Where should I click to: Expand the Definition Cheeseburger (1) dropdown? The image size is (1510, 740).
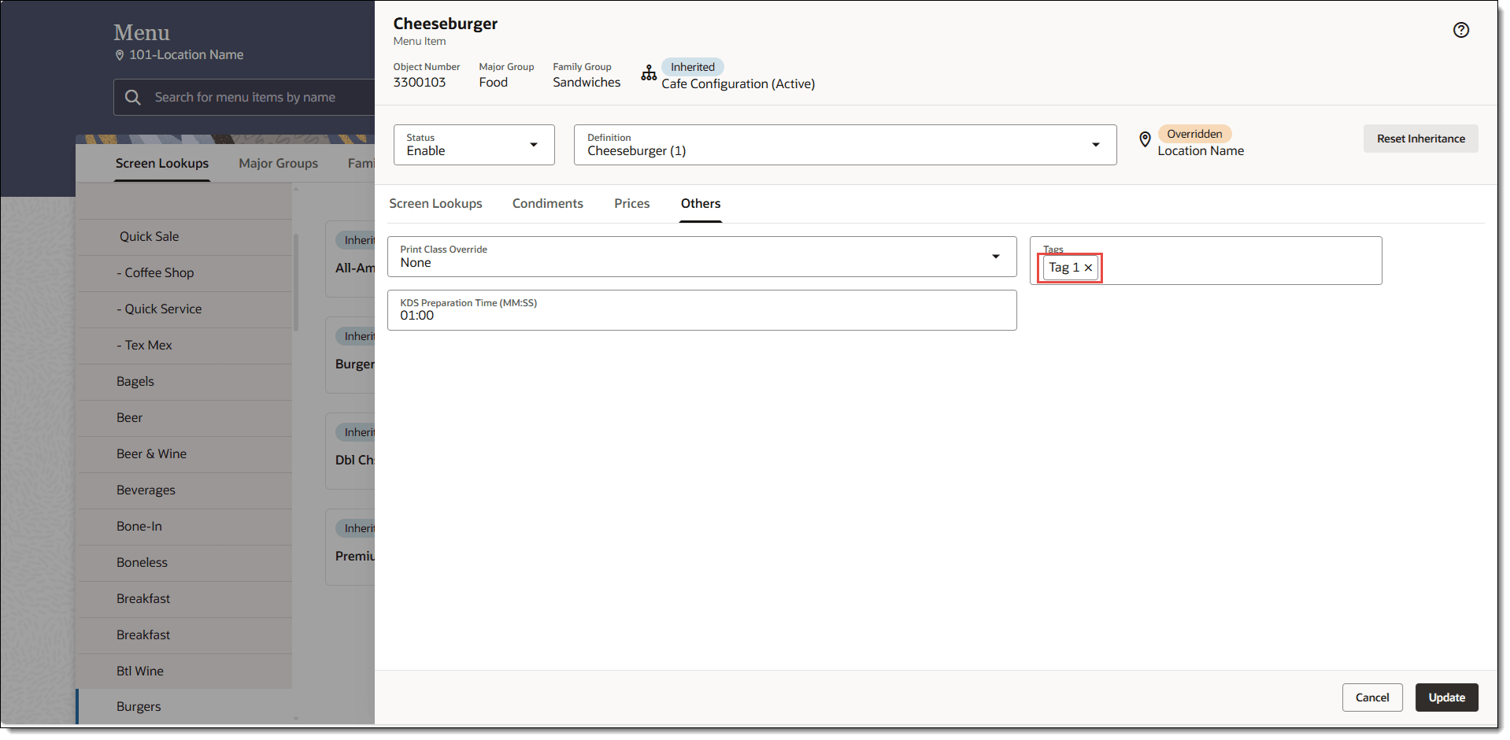(845, 145)
